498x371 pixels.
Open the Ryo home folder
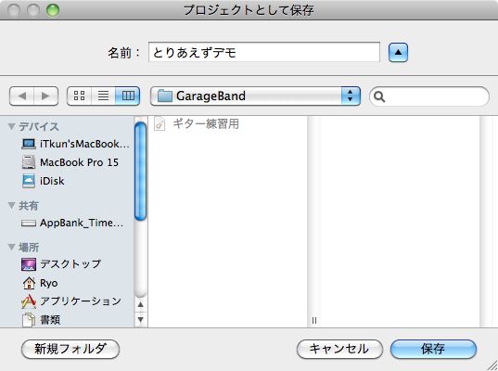(x=40, y=283)
